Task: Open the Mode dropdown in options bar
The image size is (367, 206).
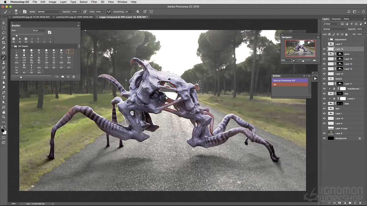Action: pos(48,12)
